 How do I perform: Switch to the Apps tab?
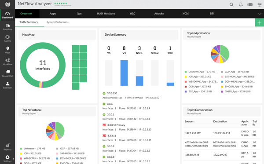53,14
